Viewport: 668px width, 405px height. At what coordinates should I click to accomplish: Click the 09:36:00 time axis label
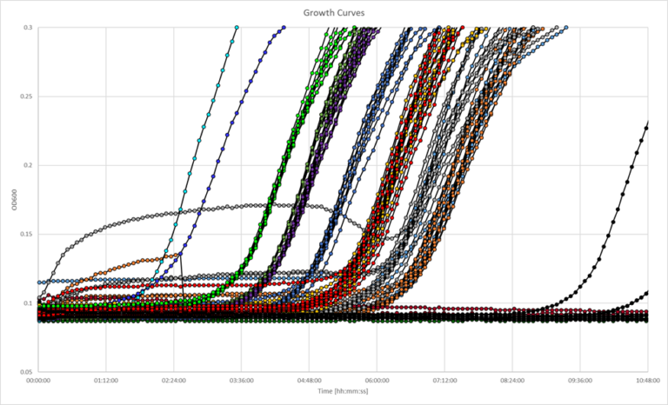580,381
